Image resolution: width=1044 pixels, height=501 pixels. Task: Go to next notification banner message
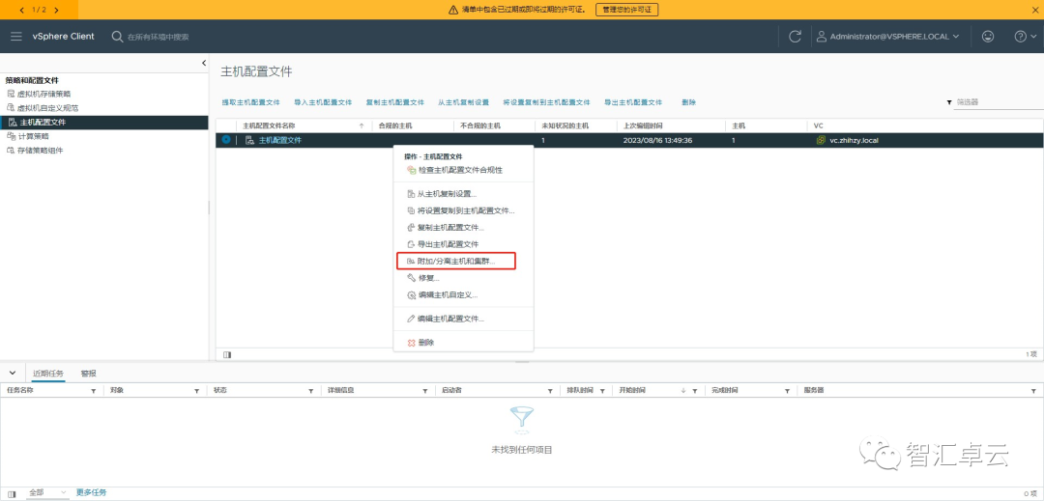[x=56, y=10]
